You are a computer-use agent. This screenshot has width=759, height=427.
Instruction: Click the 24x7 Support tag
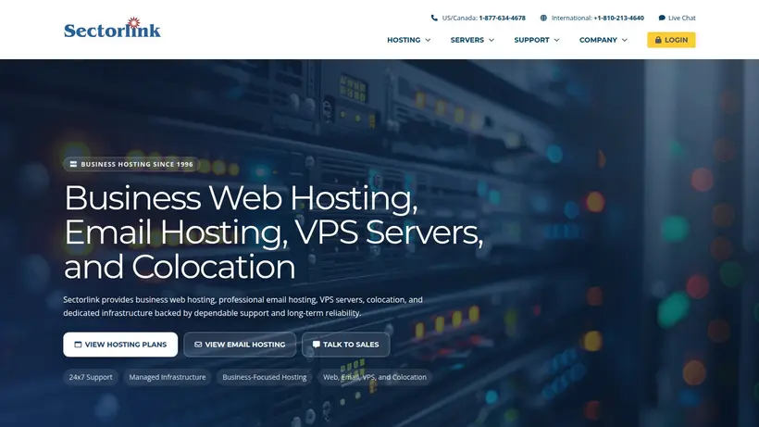click(91, 377)
